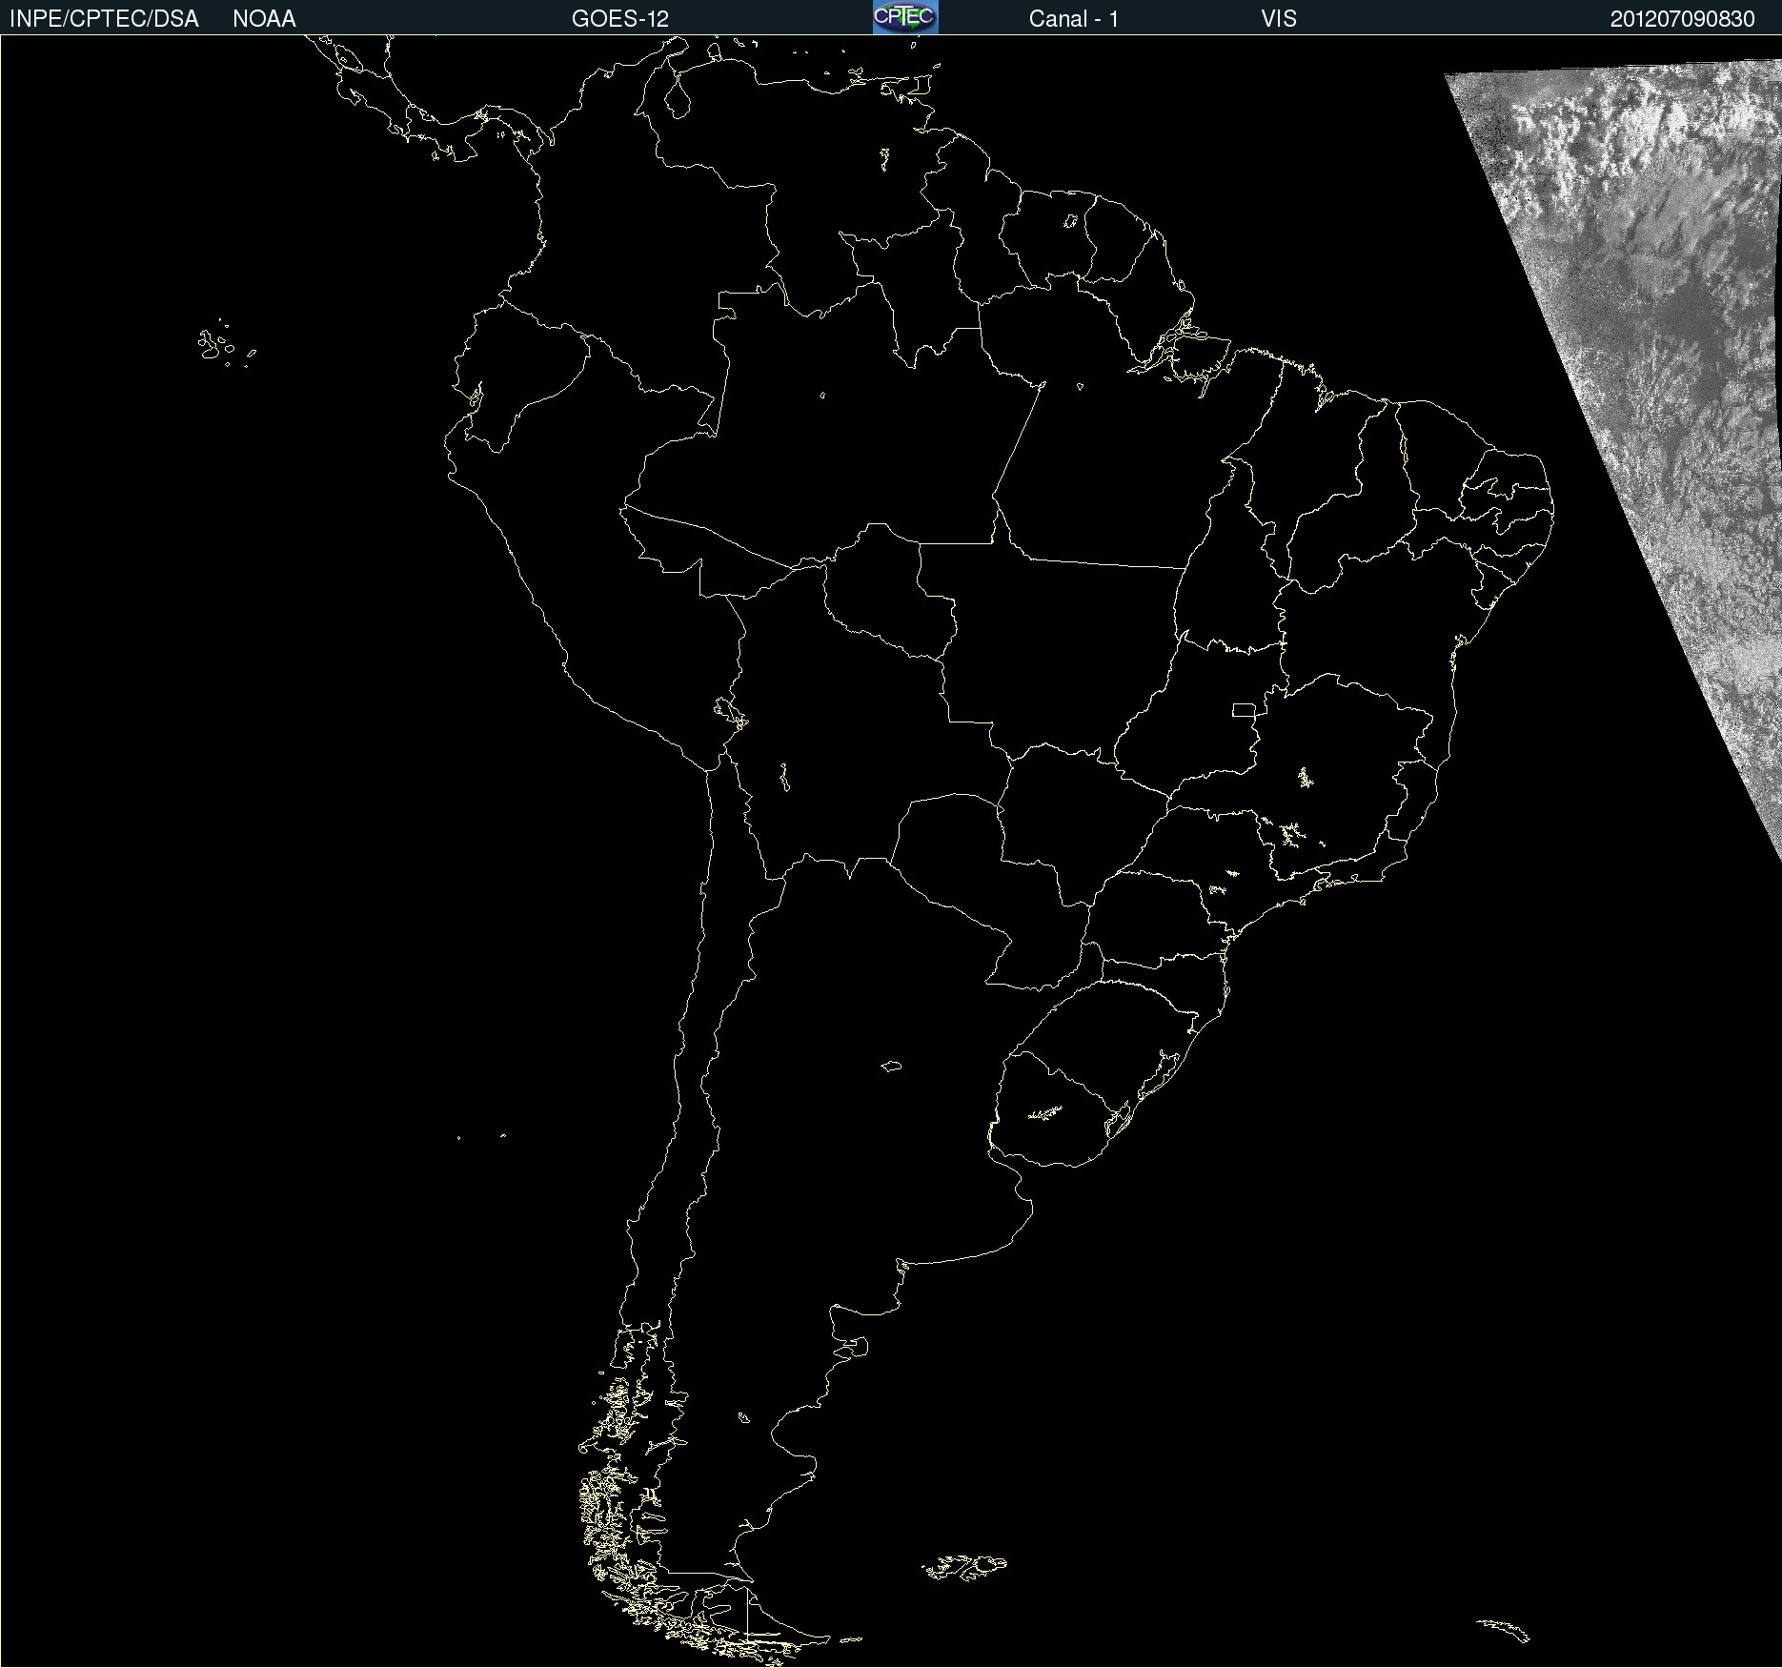
Task: Click the CPTEC logo in the header
Action: pos(905,17)
